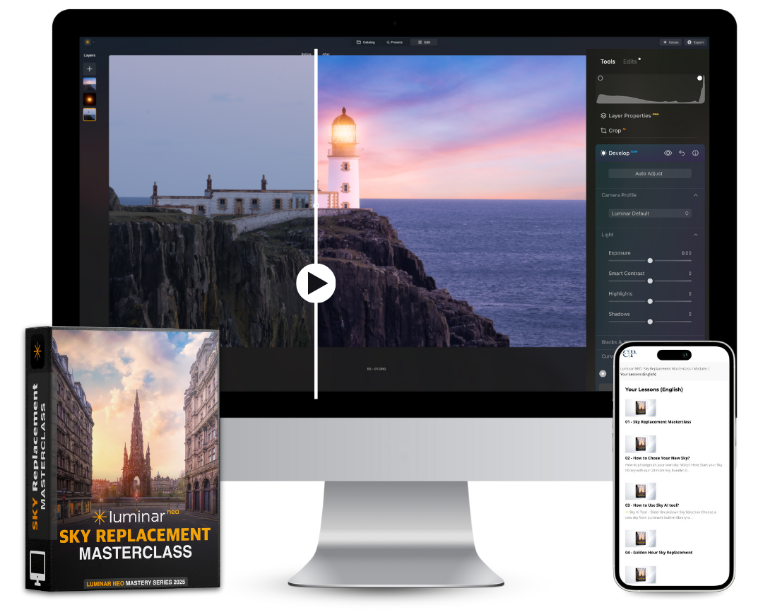Add a new layer with the plus button

coord(90,69)
